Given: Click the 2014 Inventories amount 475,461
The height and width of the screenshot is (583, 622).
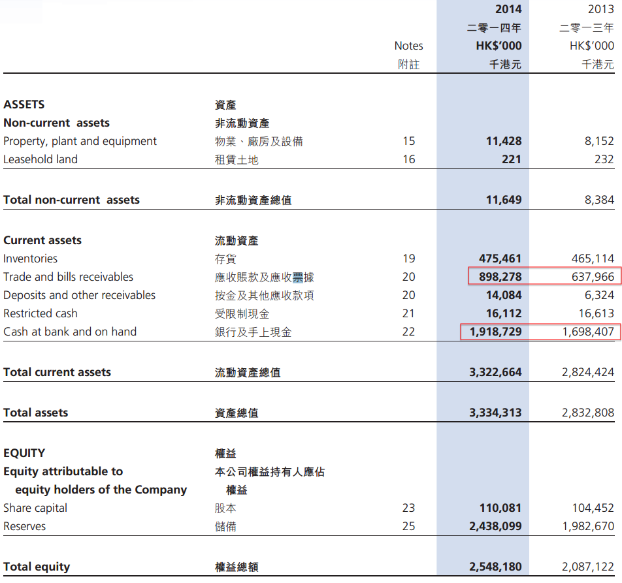Looking at the screenshot, I should (500, 259).
